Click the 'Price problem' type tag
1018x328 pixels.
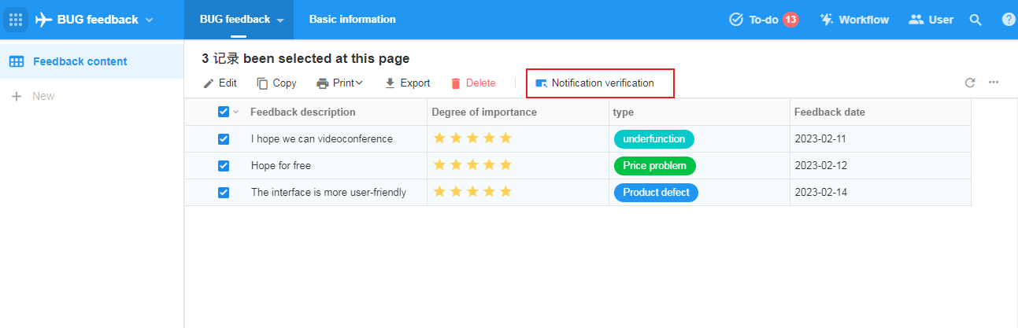point(654,166)
